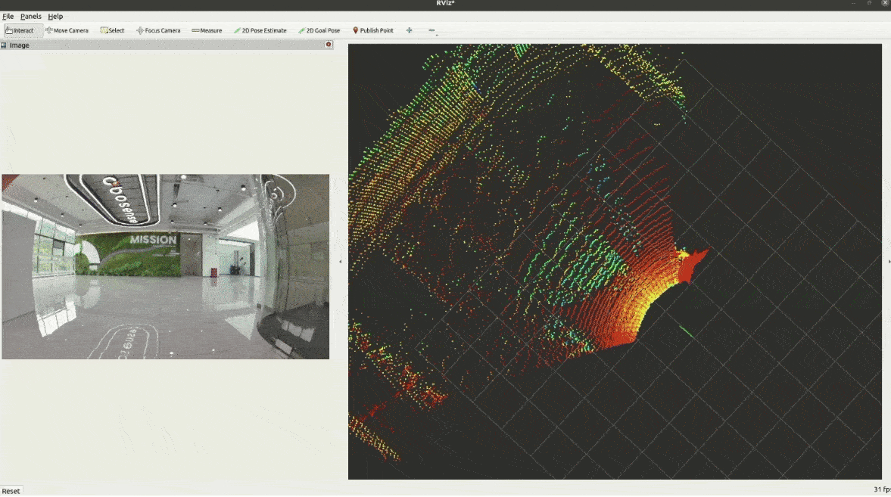Click the right edge arrow to reveal the panel
891x497 pixels.
888,259
